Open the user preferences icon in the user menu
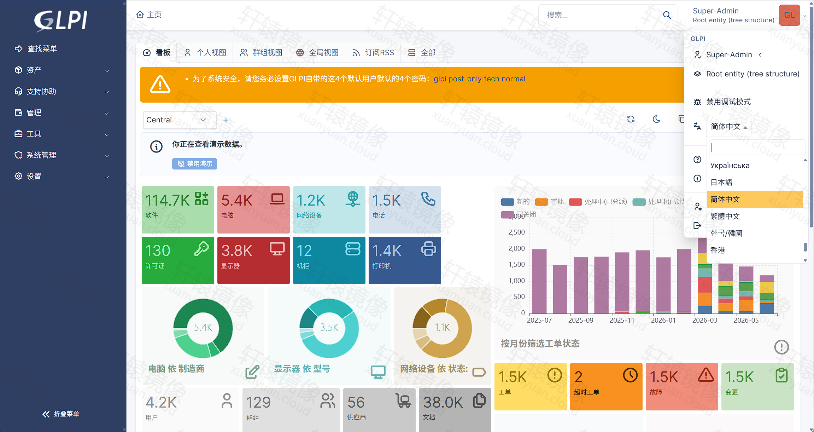This screenshot has height=432, width=814. pos(697,207)
